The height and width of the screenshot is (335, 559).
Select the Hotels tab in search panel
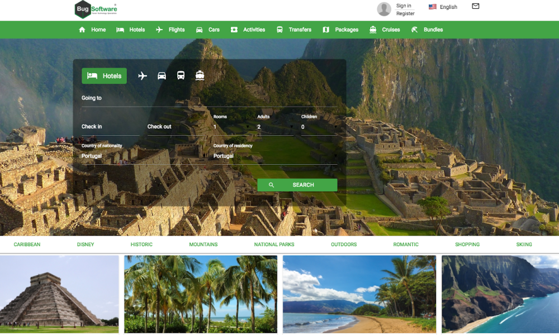pos(105,76)
